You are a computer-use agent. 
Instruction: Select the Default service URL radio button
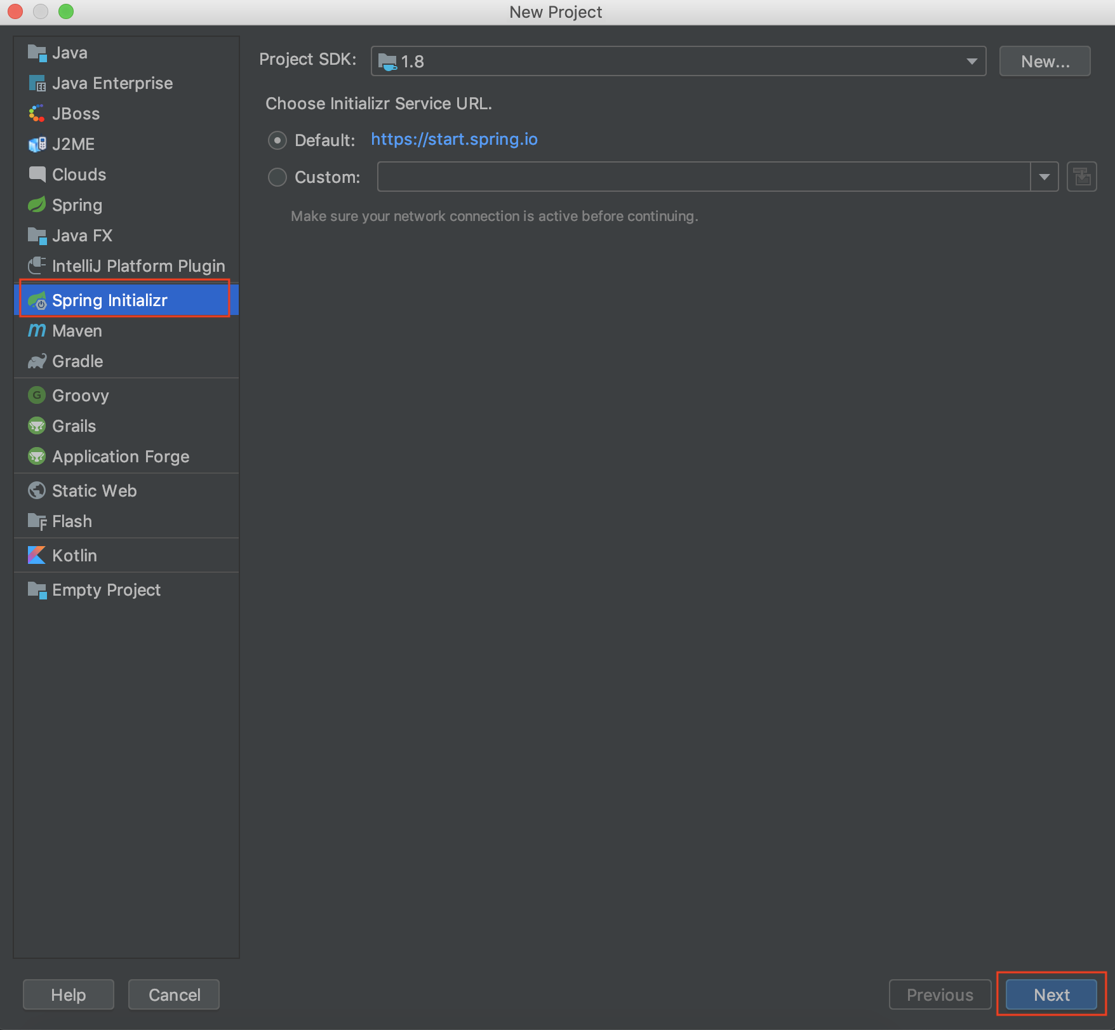tap(277, 140)
